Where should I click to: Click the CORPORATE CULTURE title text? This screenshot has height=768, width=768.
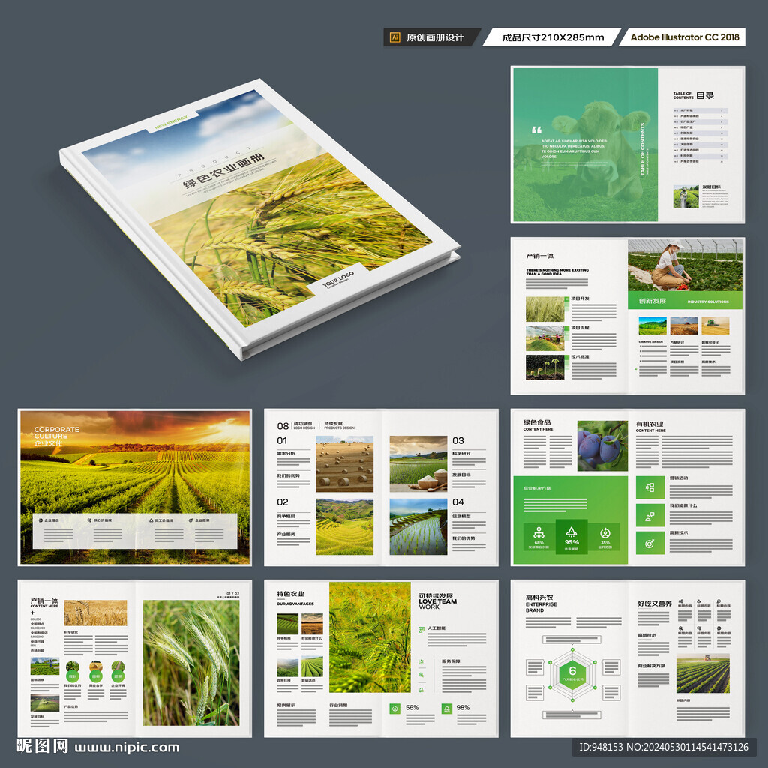56,433
